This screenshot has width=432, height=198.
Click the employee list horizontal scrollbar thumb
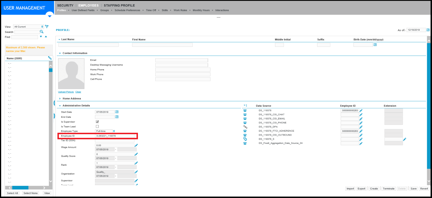(x=20, y=188)
